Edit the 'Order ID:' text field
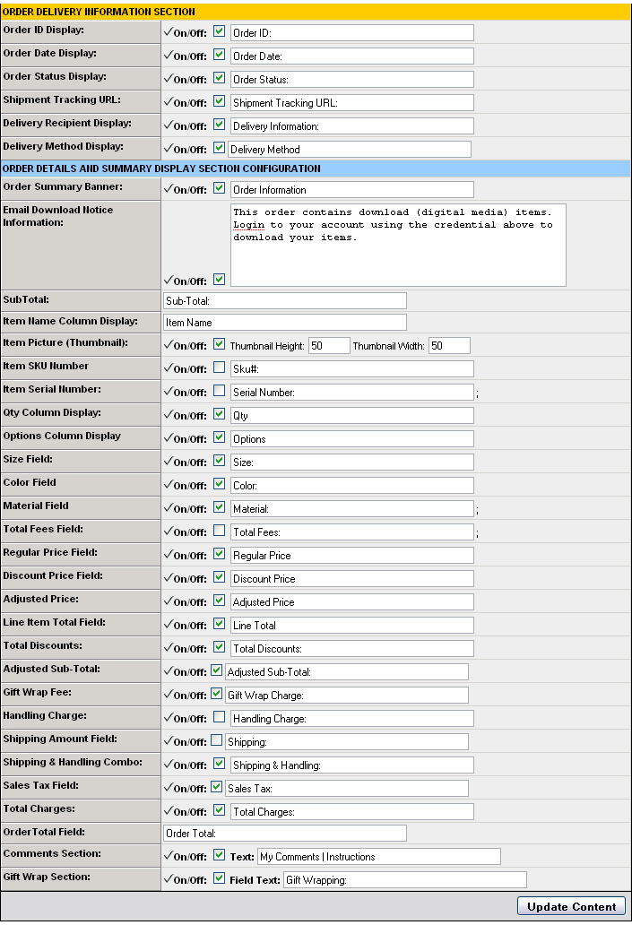Screen dimensions: 632x925 (x=351, y=33)
